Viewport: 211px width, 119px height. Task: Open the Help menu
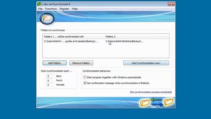[75, 9]
